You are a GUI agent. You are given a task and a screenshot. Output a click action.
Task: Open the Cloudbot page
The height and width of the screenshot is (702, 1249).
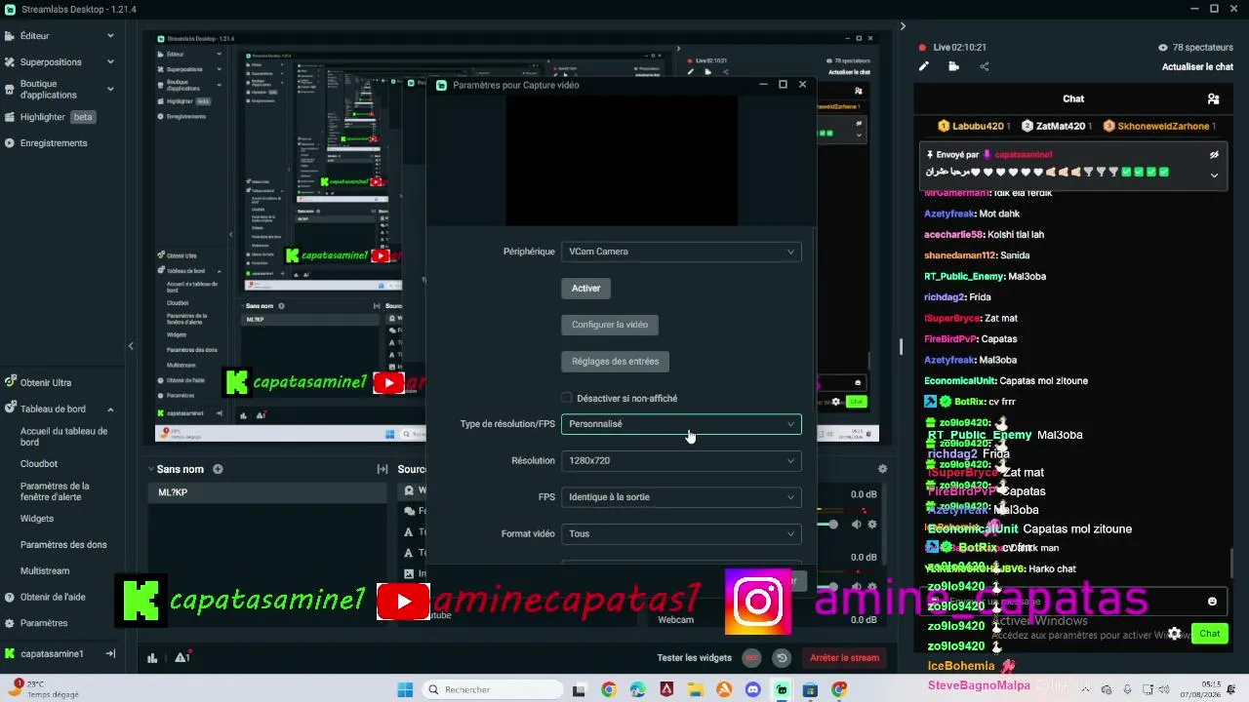[x=39, y=464]
